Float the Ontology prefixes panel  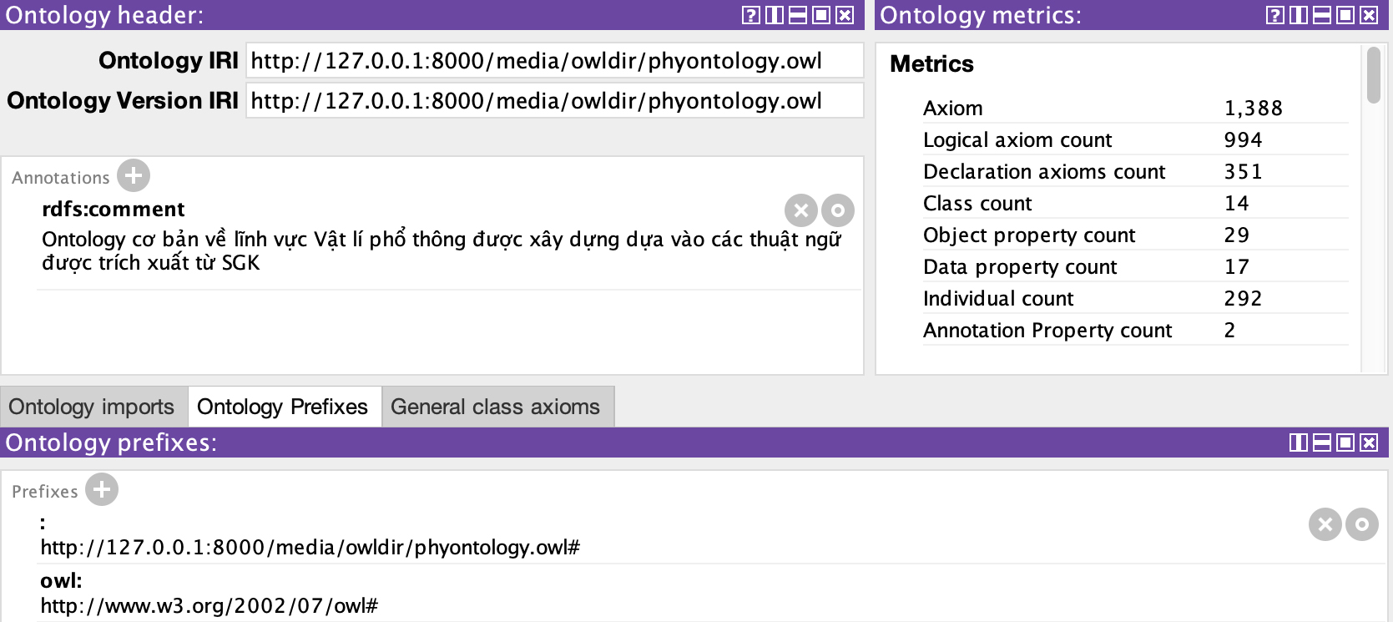tap(1345, 442)
